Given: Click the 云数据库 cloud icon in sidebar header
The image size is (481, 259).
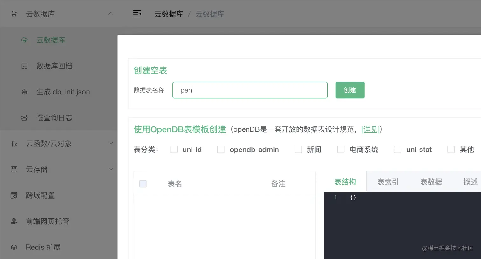Looking at the screenshot, I should pyautogui.click(x=14, y=14).
